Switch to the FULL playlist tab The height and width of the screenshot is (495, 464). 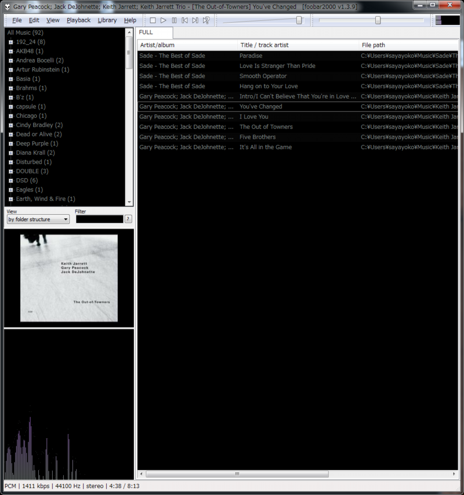point(154,32)
